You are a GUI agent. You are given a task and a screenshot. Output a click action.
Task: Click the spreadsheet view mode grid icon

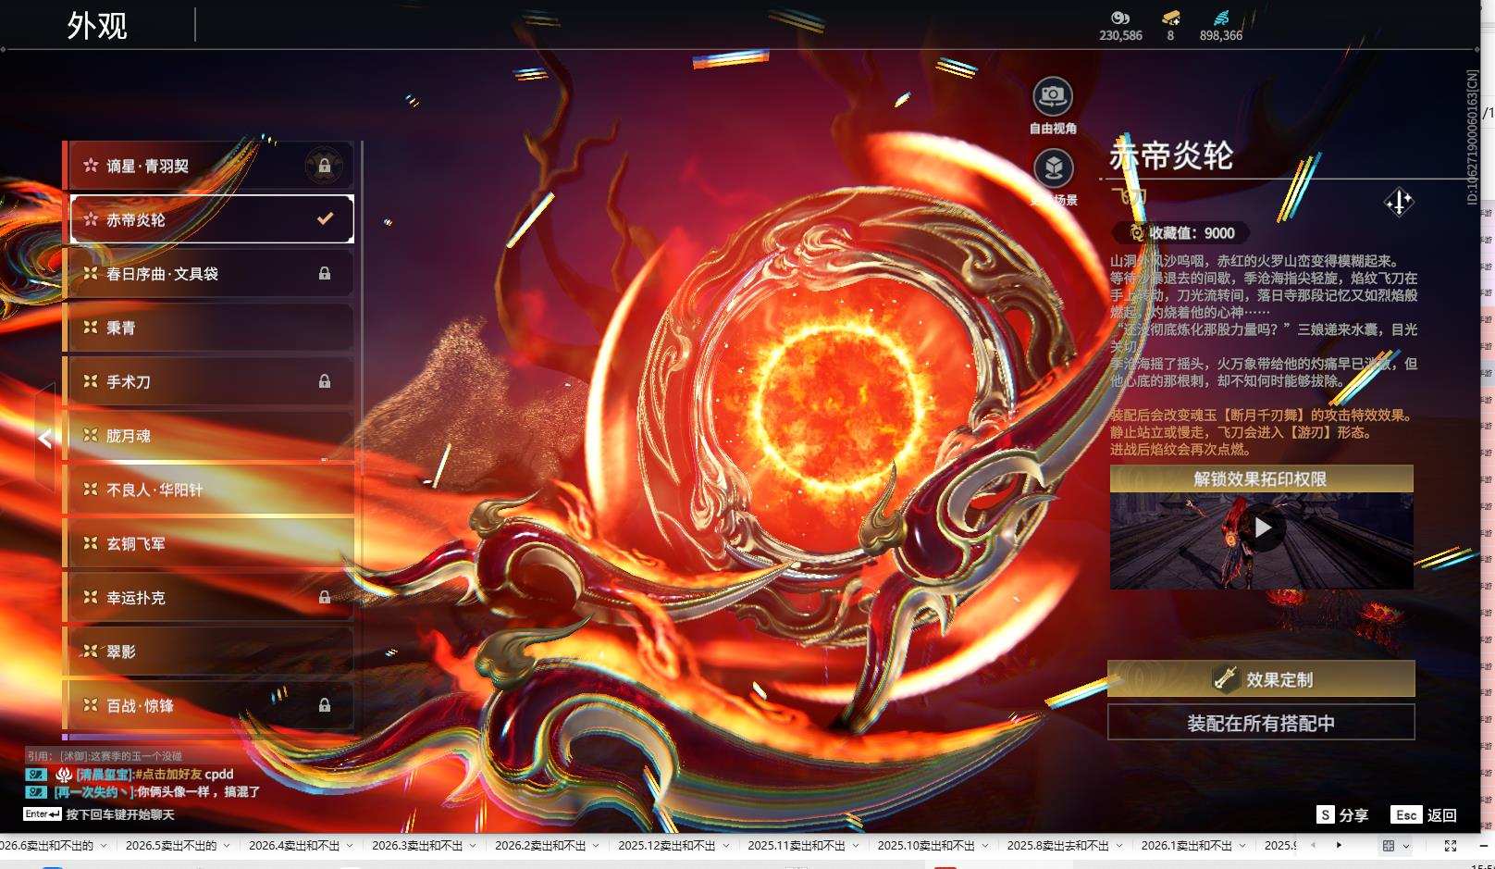(1388, 846)
